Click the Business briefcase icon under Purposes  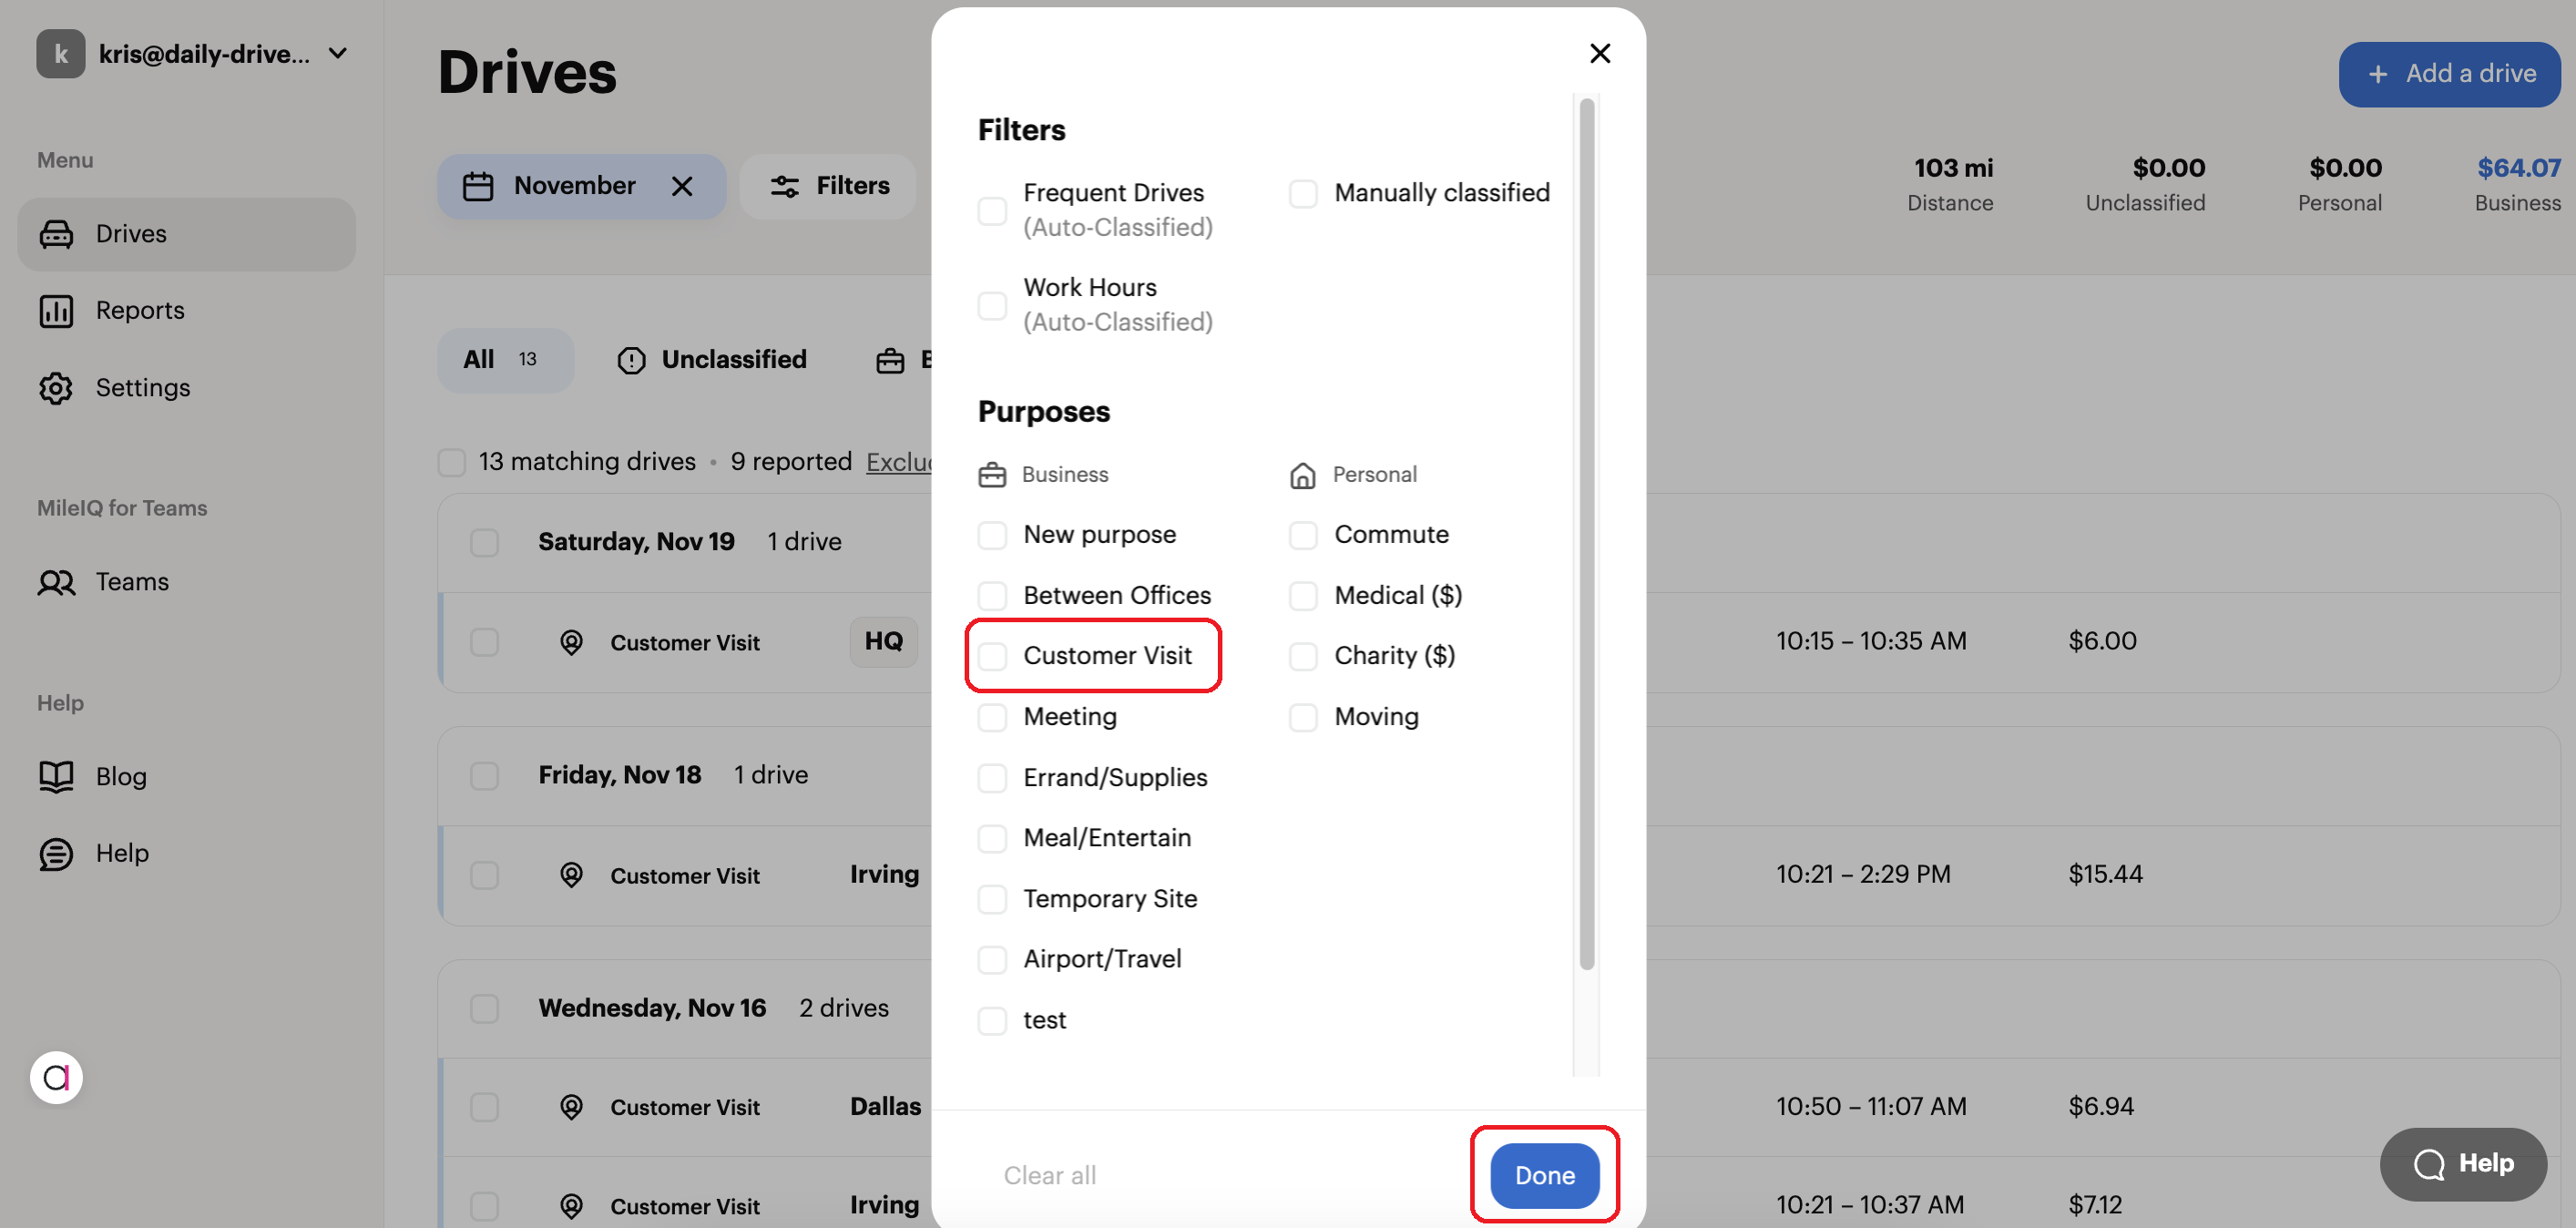click(992, 474)
